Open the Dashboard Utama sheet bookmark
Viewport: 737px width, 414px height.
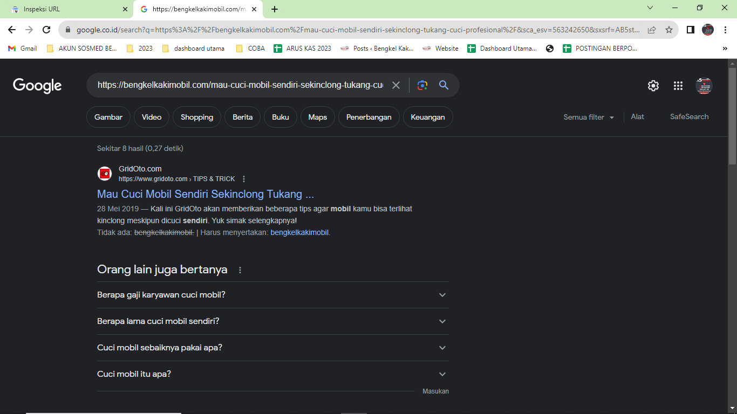pyautogui.click(x=502, y=49)
